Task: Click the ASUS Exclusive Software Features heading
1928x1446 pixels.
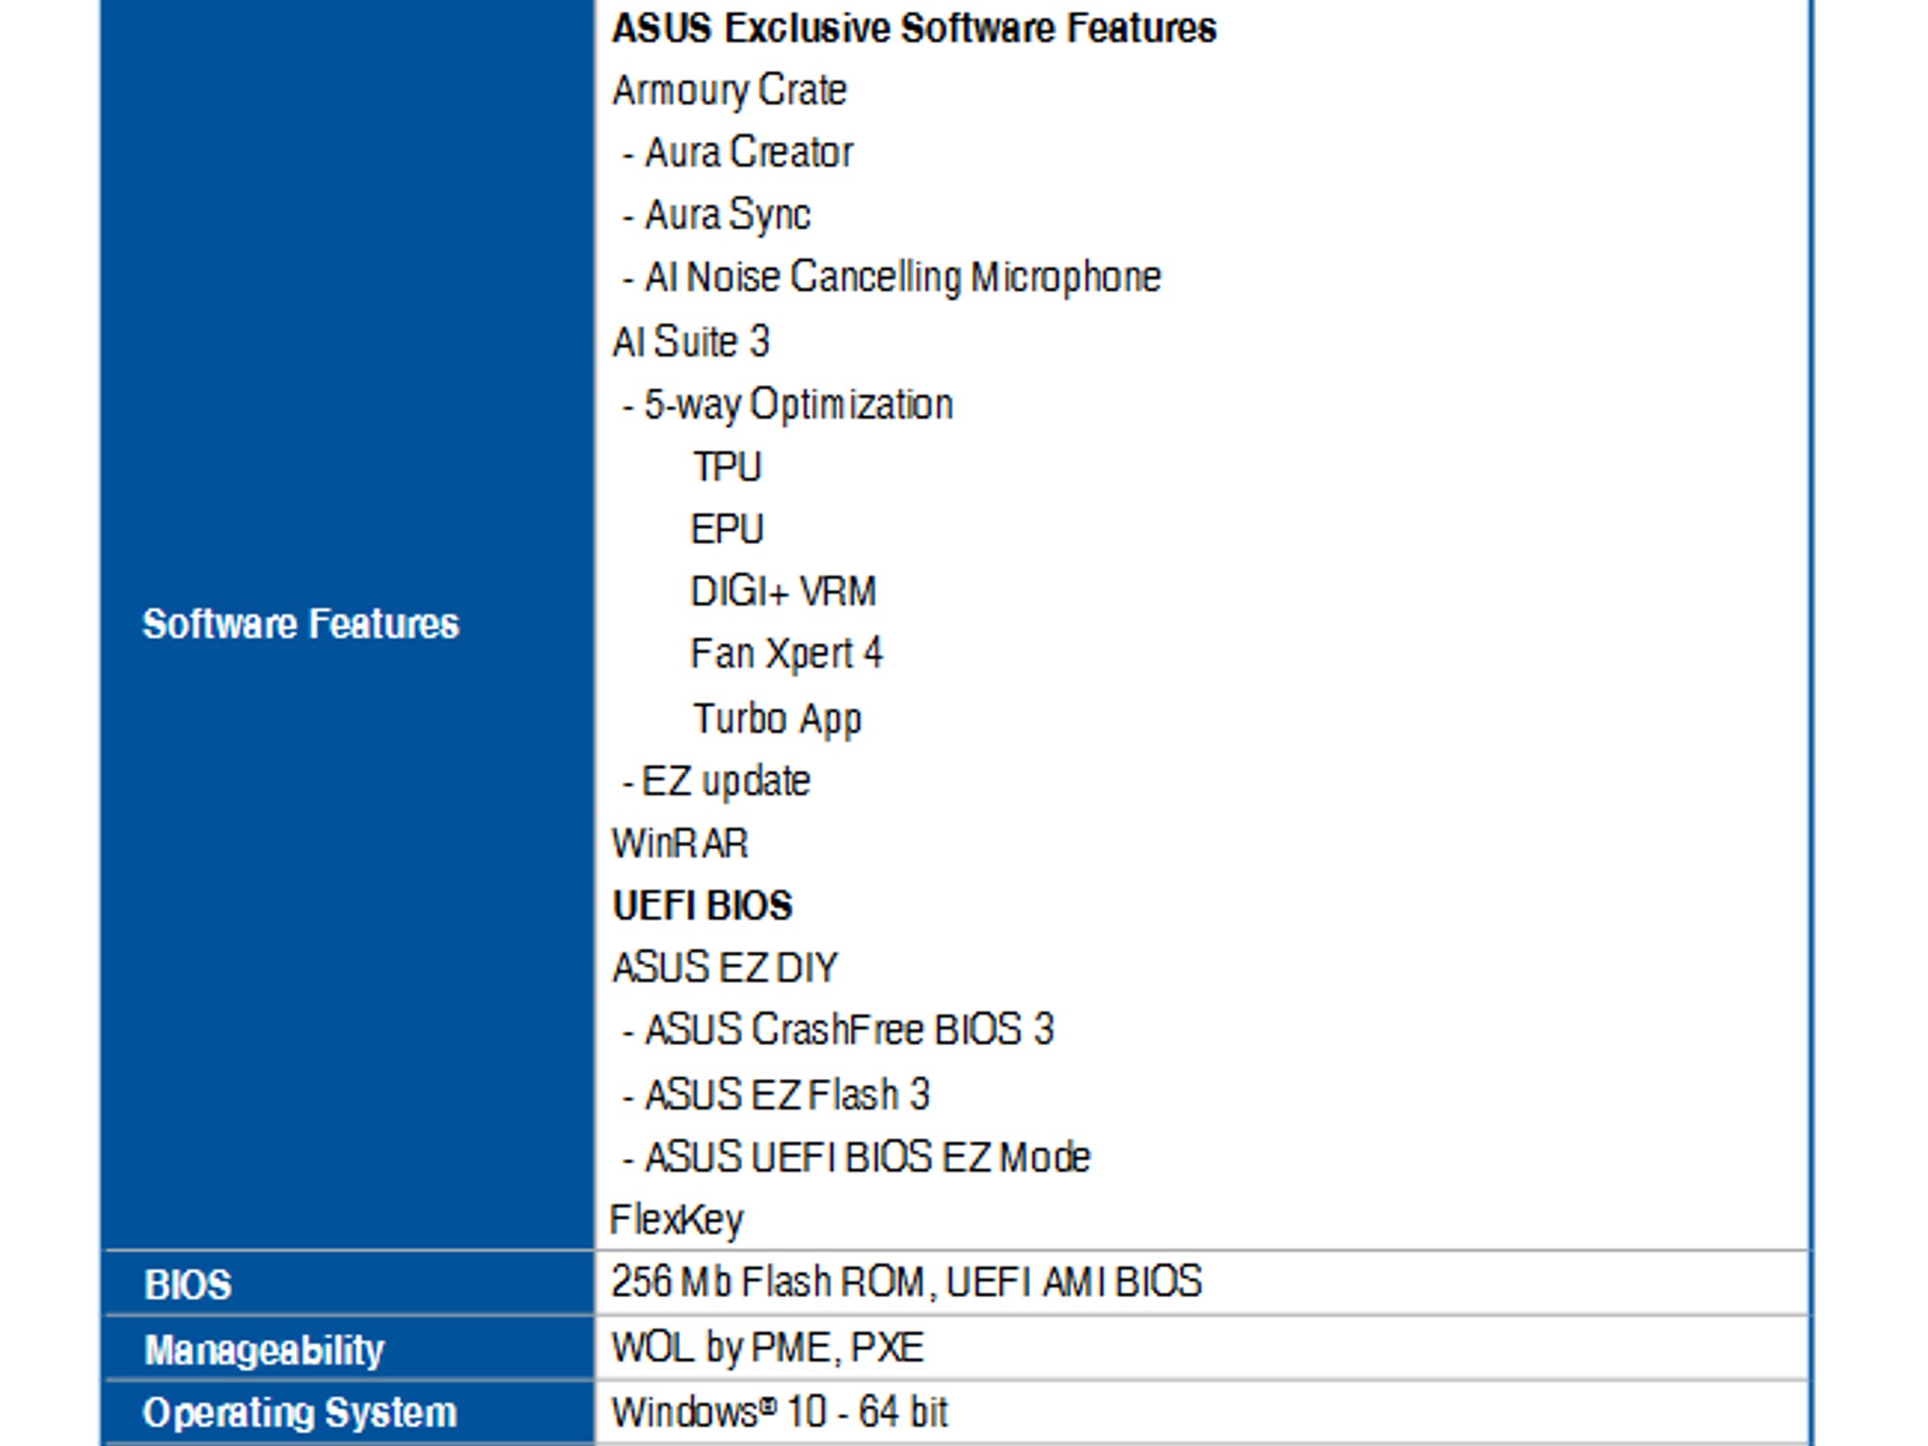Action: point(913,28)
